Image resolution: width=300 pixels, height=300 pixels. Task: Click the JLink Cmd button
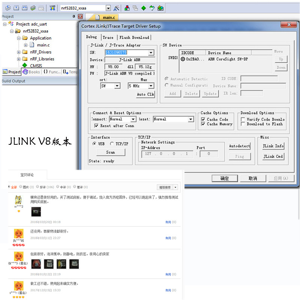pos(273,156)
